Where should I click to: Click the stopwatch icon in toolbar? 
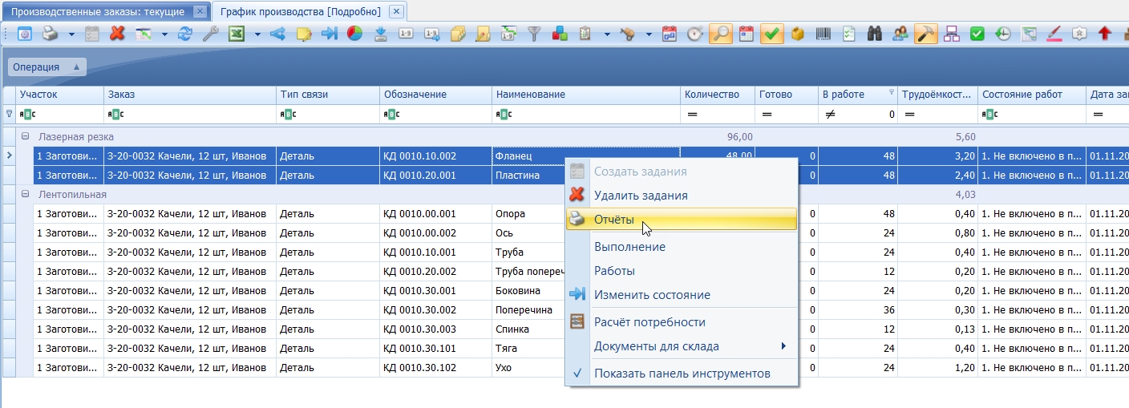(x=695, y=34)
